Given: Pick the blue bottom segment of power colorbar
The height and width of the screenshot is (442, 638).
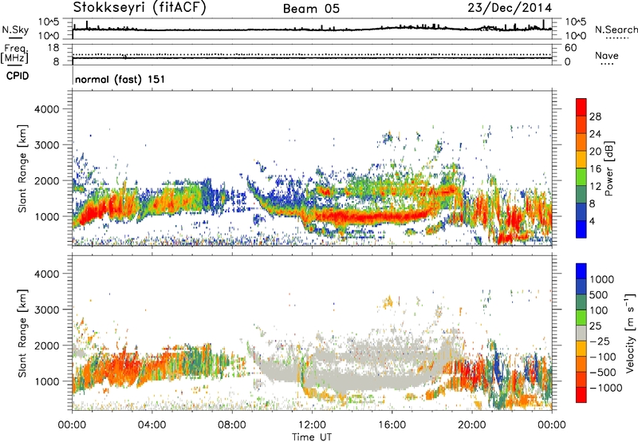Looking at the screenshot, I should (x=581, y=229).
